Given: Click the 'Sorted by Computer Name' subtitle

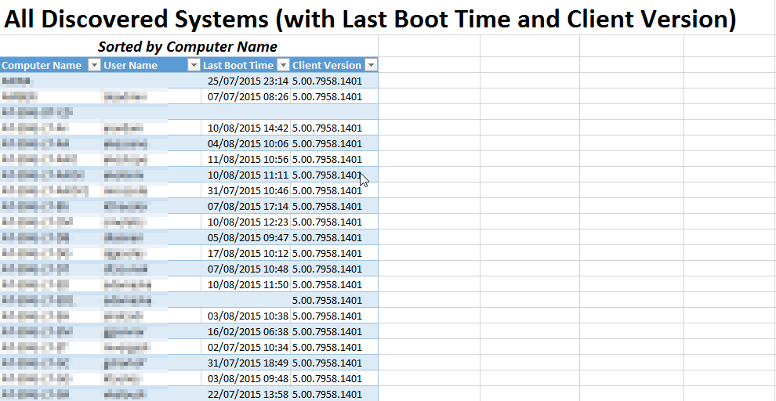Looking at the screenshot, I should click(x=187, y=47).
